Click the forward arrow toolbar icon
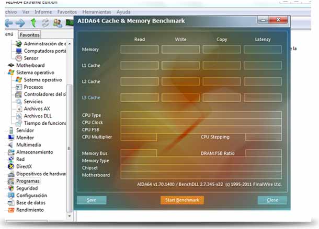Screen dimensions: 319x229 (20, 23)
